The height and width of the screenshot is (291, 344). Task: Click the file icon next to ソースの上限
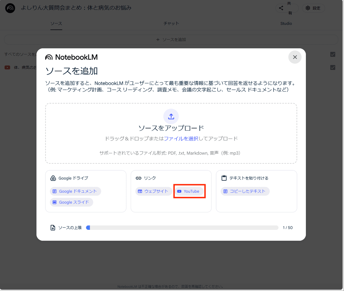[x=53, y=228]
